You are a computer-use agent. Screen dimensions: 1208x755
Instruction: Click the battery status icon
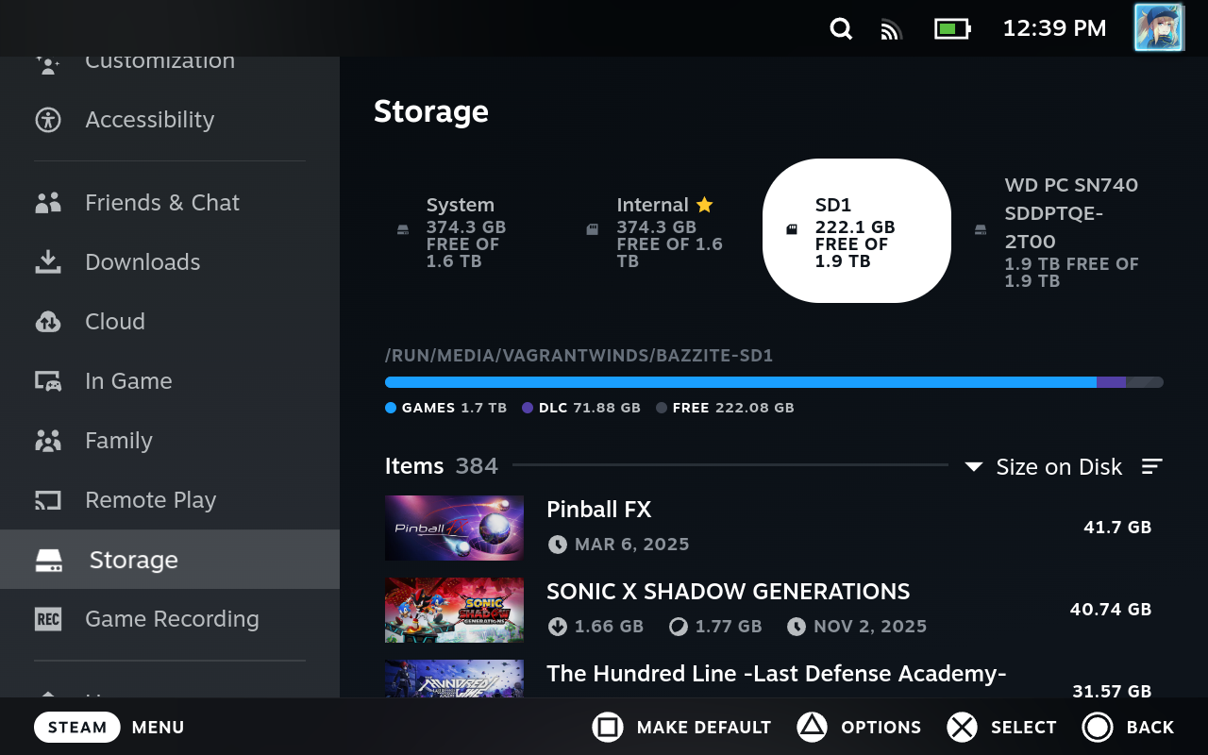click(x=952, y=29)
